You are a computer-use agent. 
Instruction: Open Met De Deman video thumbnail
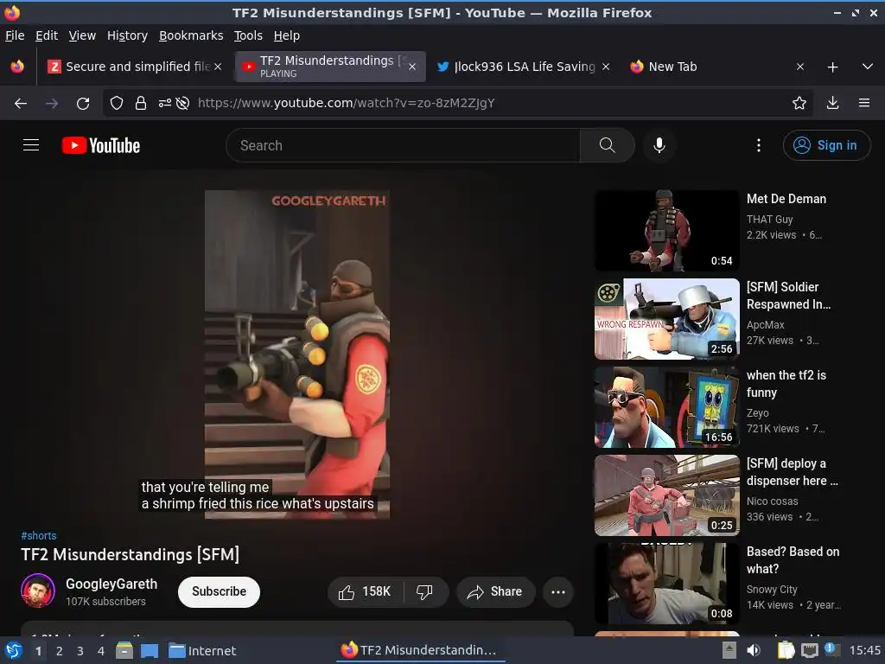click(x=666, y=231)
